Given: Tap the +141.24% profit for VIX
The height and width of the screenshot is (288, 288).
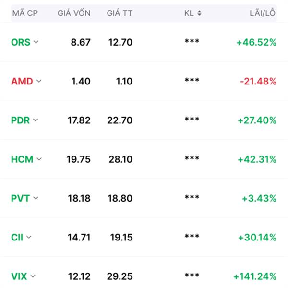Looking at the screenshot, I should [x=255, y=276].
